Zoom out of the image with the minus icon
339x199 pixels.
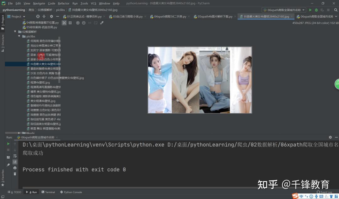pyautogui.click(x=84, y=23)
